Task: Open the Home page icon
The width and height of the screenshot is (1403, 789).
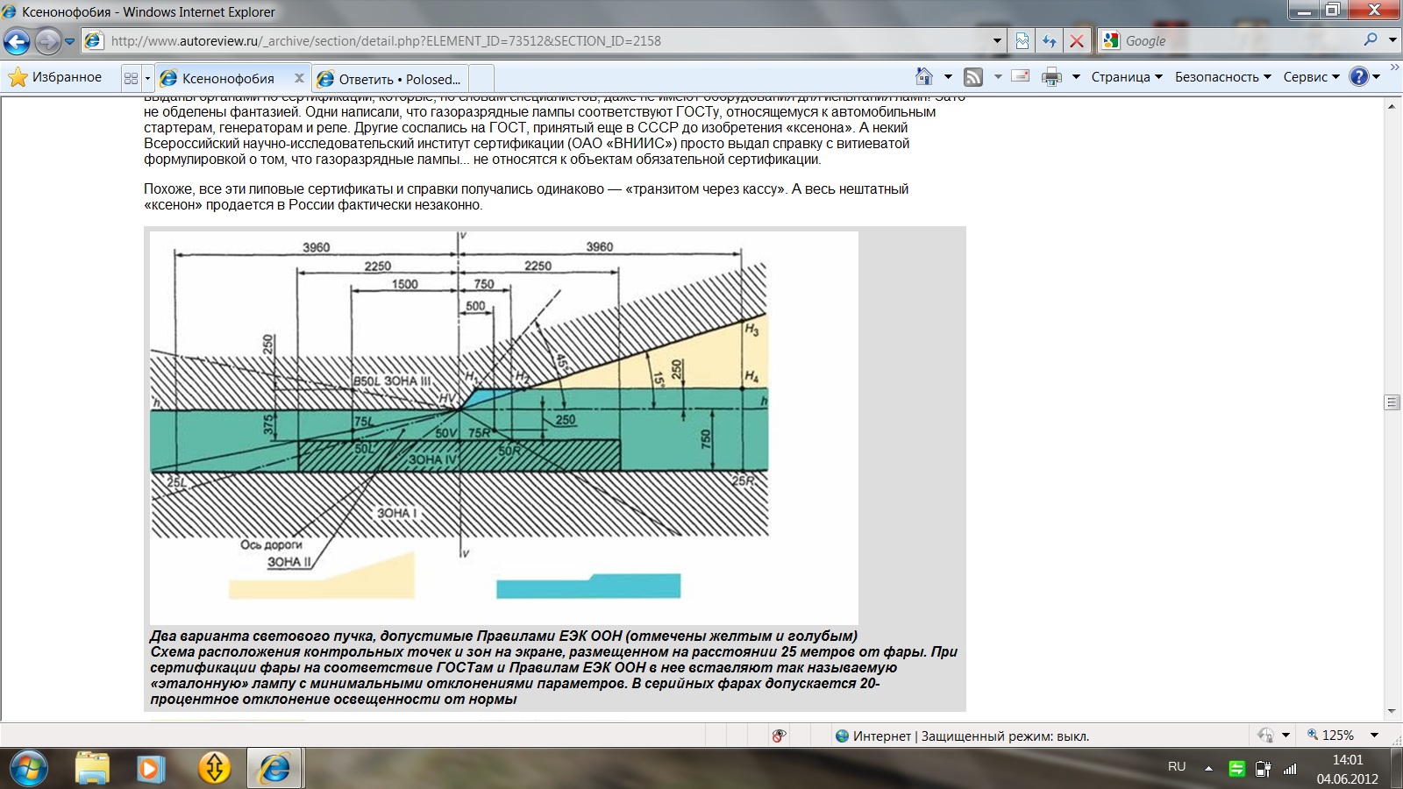Action: (x=923, y=77)
